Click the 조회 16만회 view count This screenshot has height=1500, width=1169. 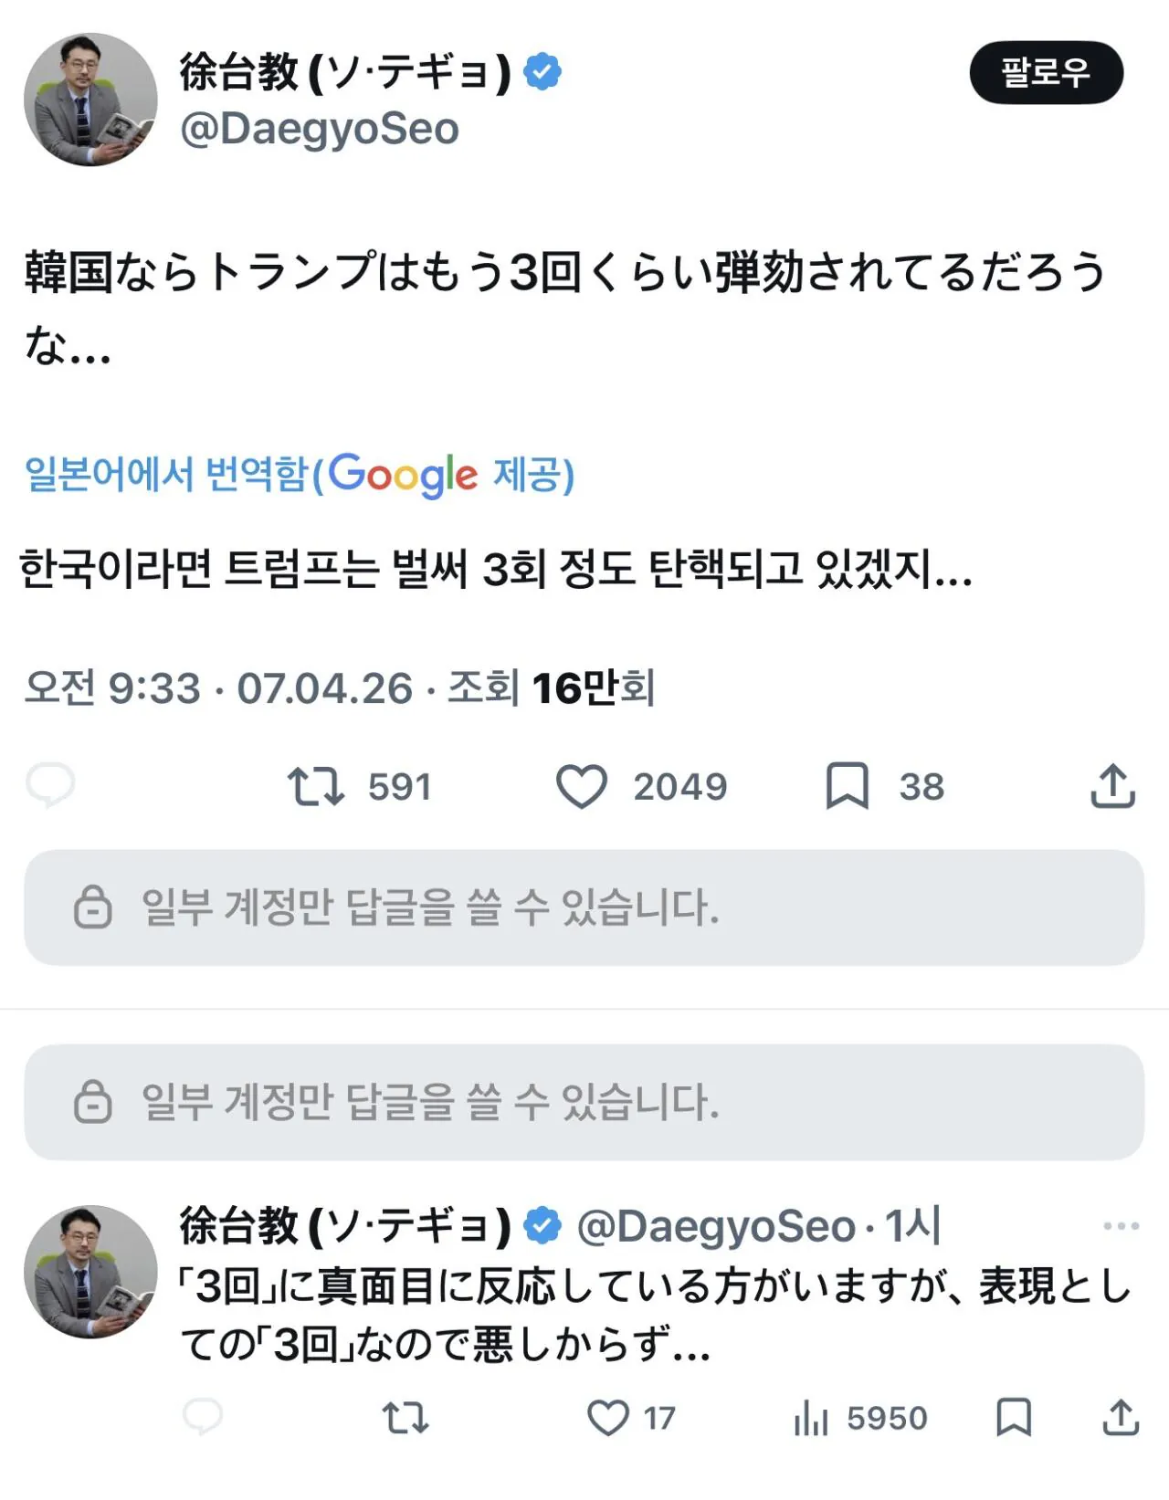pyautogui.click(x=551, y=687)
